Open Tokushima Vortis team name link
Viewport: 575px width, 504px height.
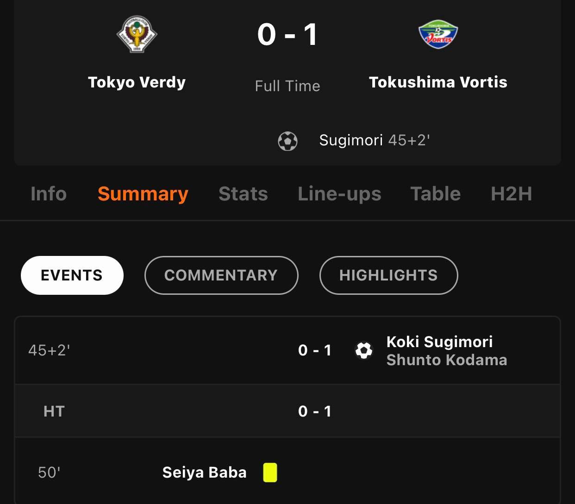[x=438, y=82]
